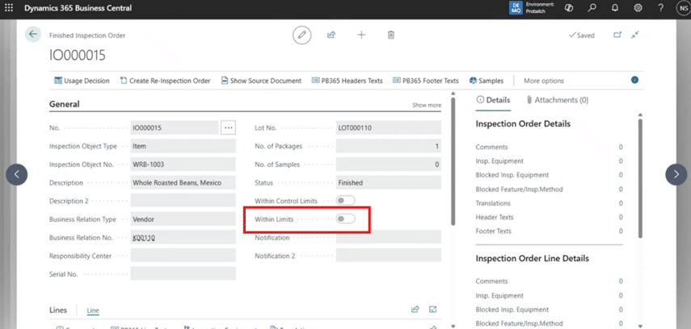Switch to the Attachments (0) tab
Viewport: 691px width, 329px height.
(x=558, y=100)
